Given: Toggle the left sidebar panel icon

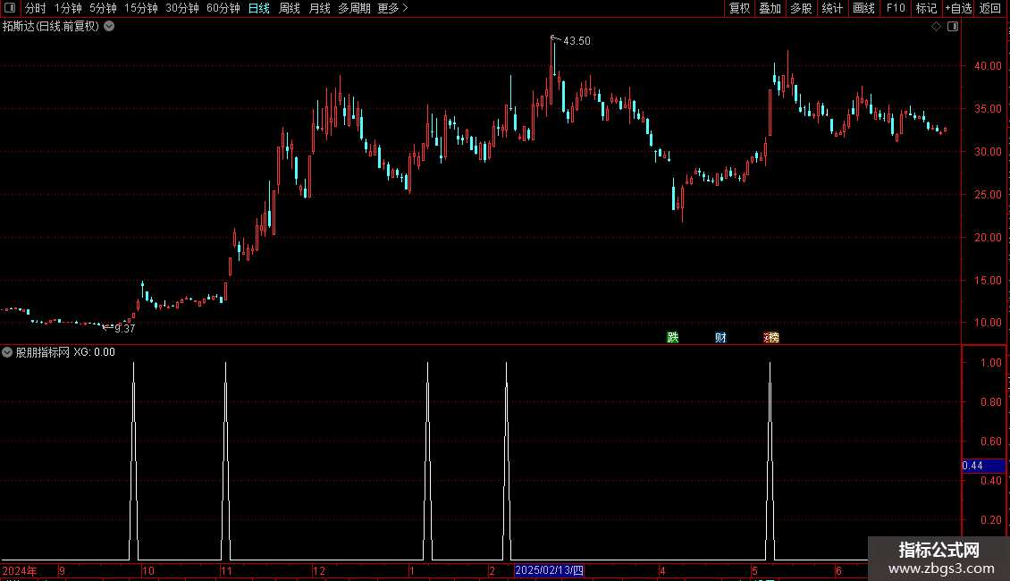Looking at the screenshot, I should pyautogui.click(x=10, y=8).
